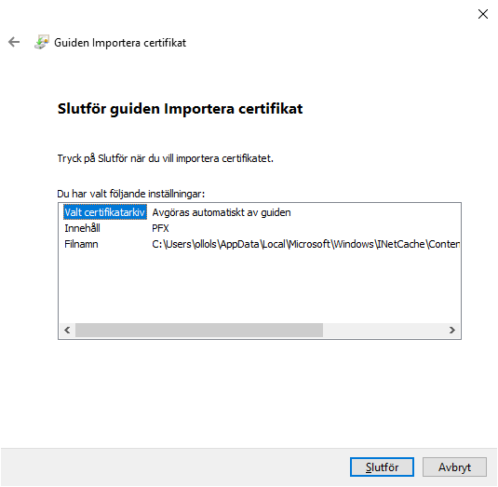The image size is (498, 487).
Task: Go back using the left arrow
Action: coord(14,42)
